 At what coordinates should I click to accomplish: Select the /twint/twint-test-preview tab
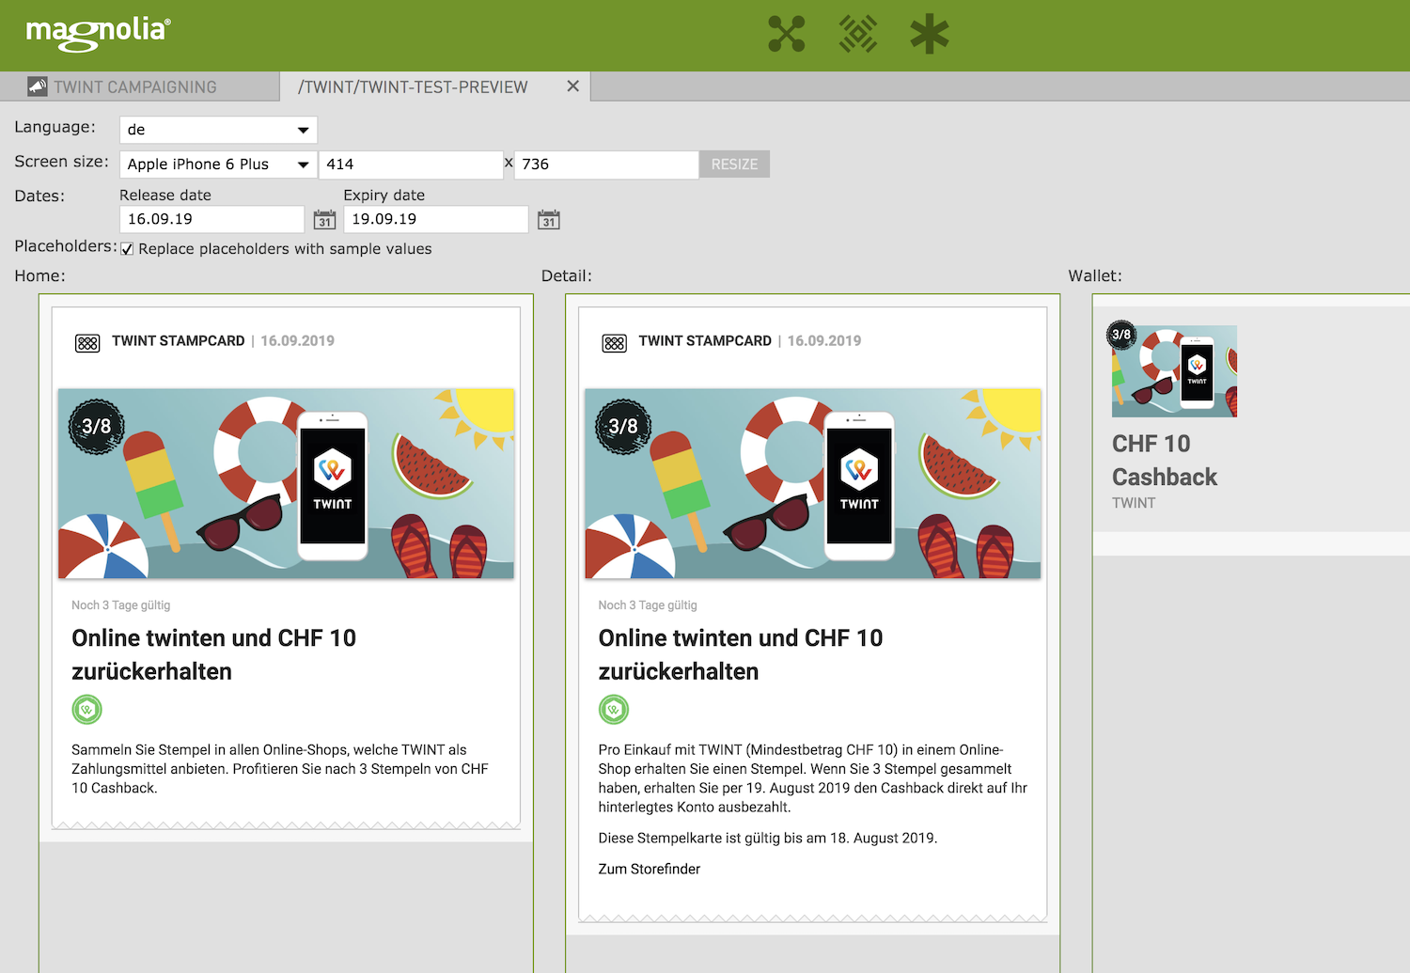click(412, 86)
